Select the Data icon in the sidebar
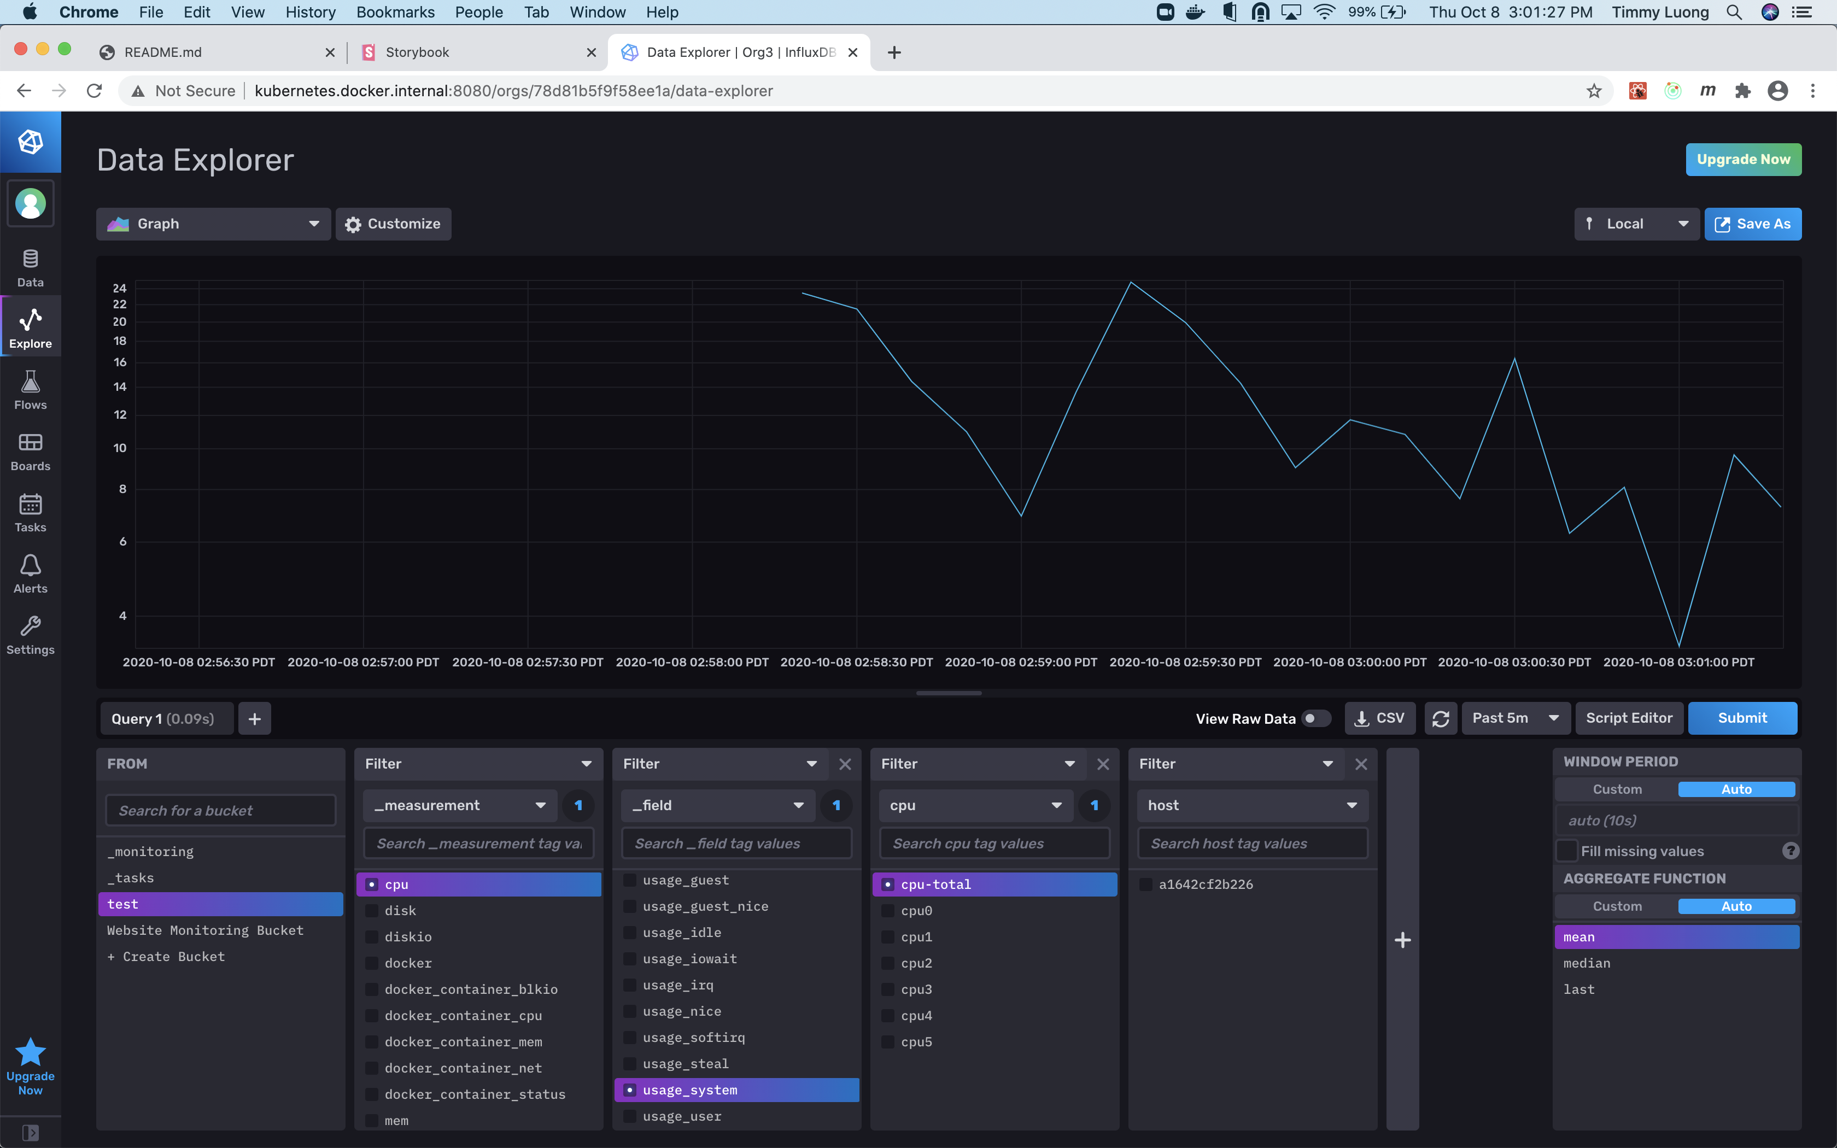The width and height of the screenshot is (1837, 1148). coord(30,266)
